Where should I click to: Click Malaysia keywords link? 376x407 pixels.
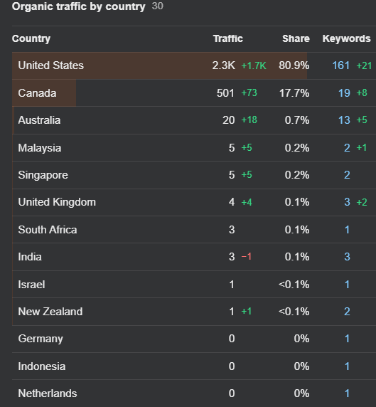[x=347, y=148]
